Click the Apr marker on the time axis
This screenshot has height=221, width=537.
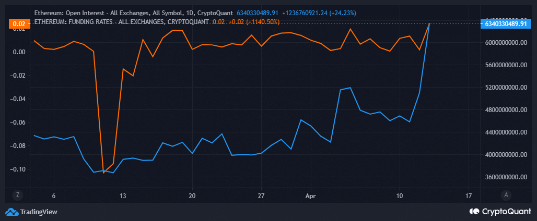tap(311, 196)
